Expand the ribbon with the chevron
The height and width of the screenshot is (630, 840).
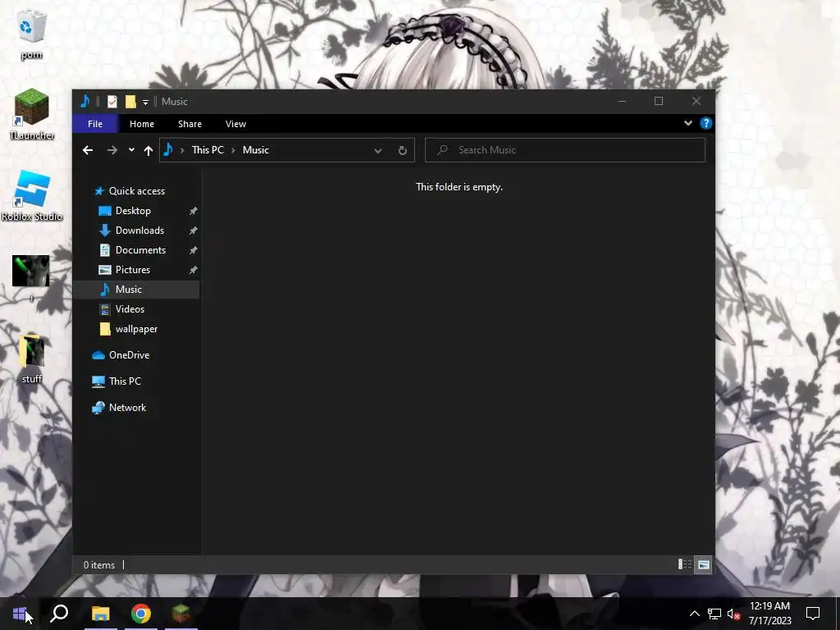pos(688,123)
